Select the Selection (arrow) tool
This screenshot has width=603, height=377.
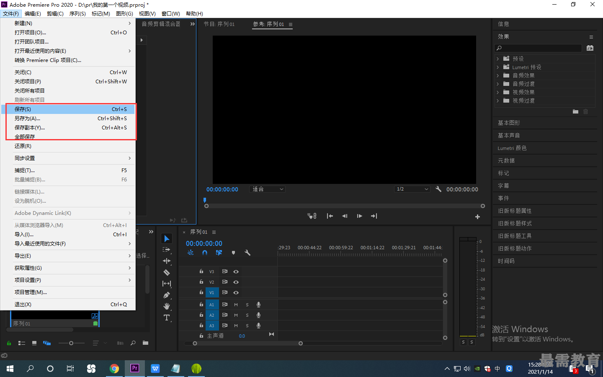coord(167,238)
